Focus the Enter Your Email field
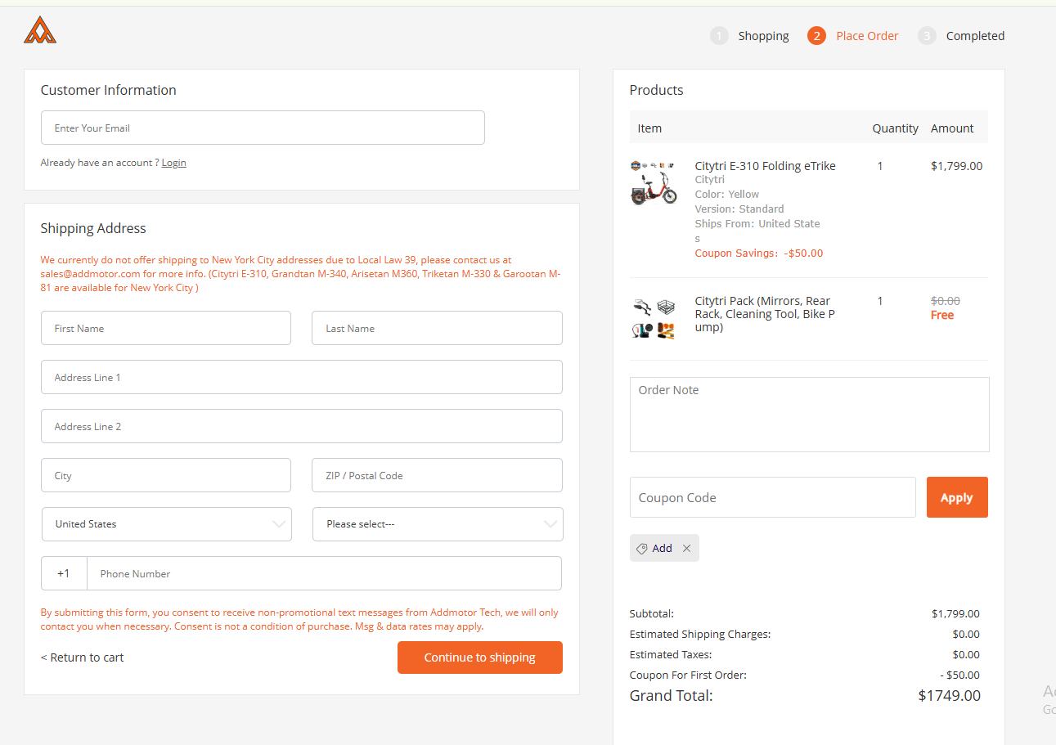 click(263, 128)
